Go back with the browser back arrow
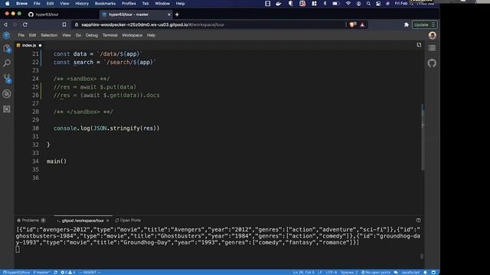 point(5,24)
